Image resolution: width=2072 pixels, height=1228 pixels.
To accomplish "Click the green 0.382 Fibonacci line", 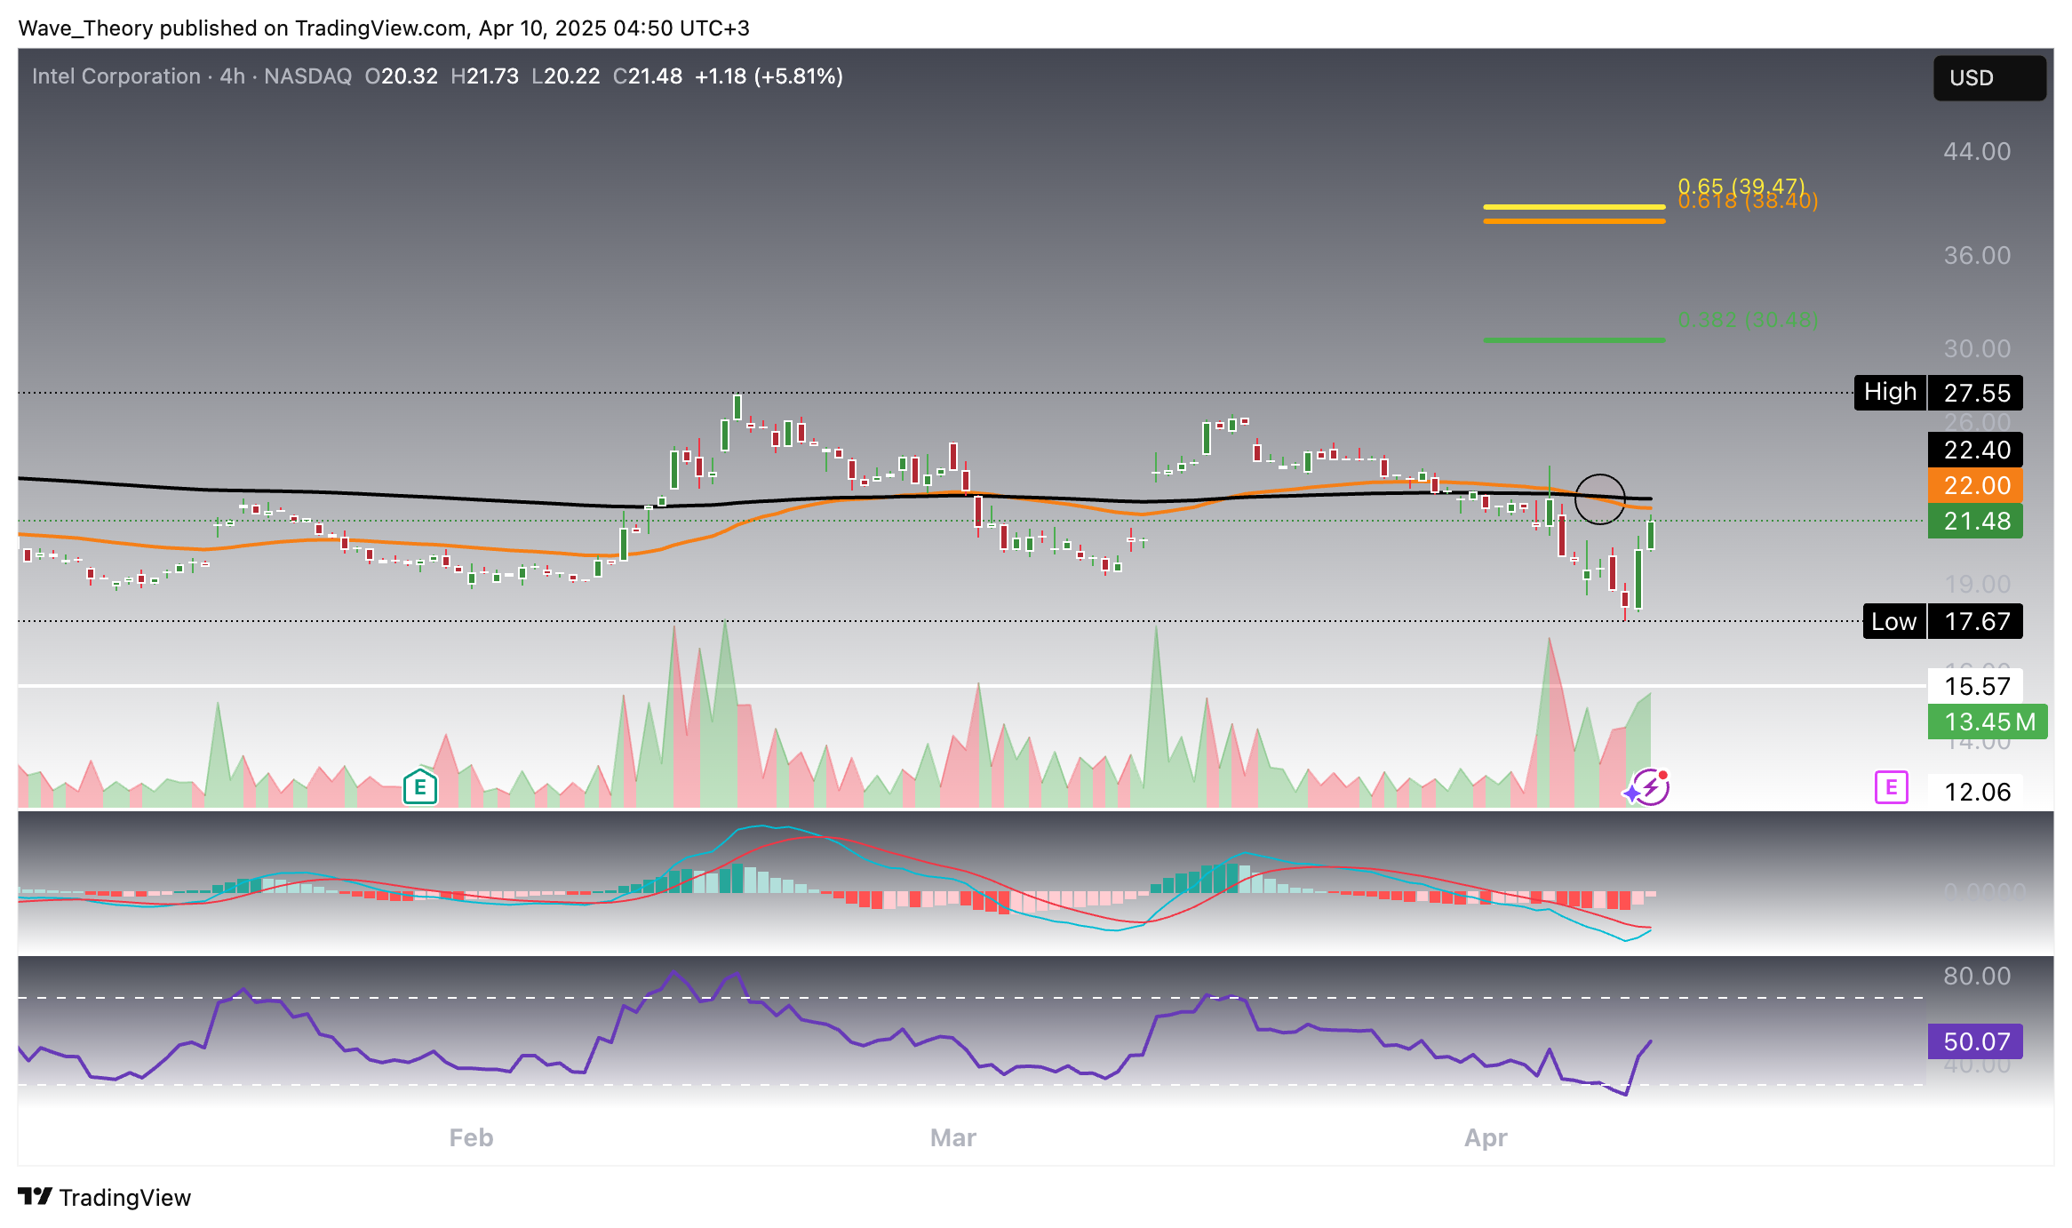I will click(x=1574, y=339).
